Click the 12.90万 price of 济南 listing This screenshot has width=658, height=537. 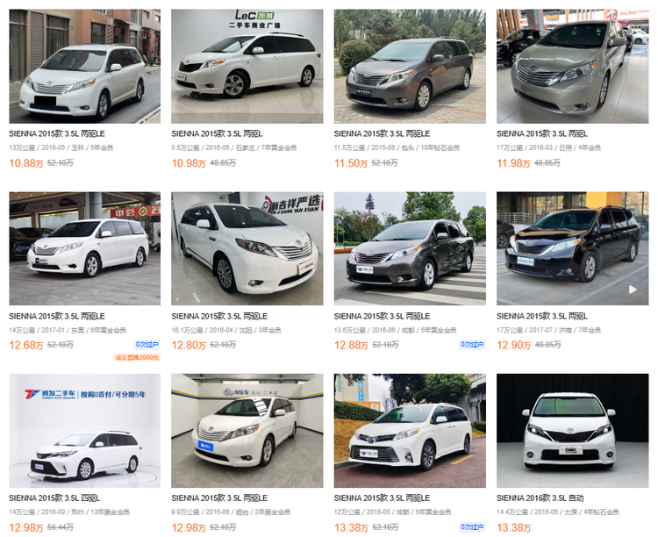coord(513,345)
